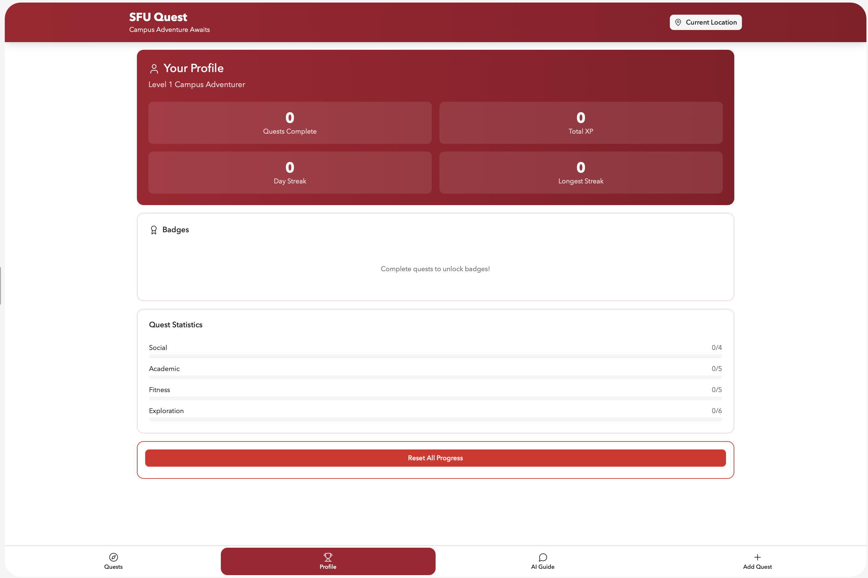
Task: Select the Day Streak stat card
Action: click(x=290, y=173)
